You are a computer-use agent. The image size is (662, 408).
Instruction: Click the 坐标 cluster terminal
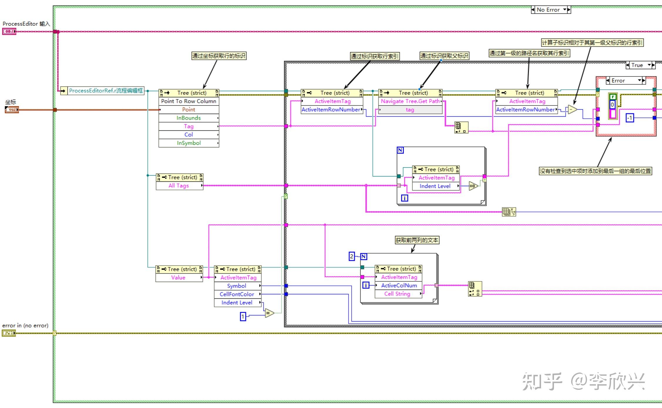coord(12,110)
